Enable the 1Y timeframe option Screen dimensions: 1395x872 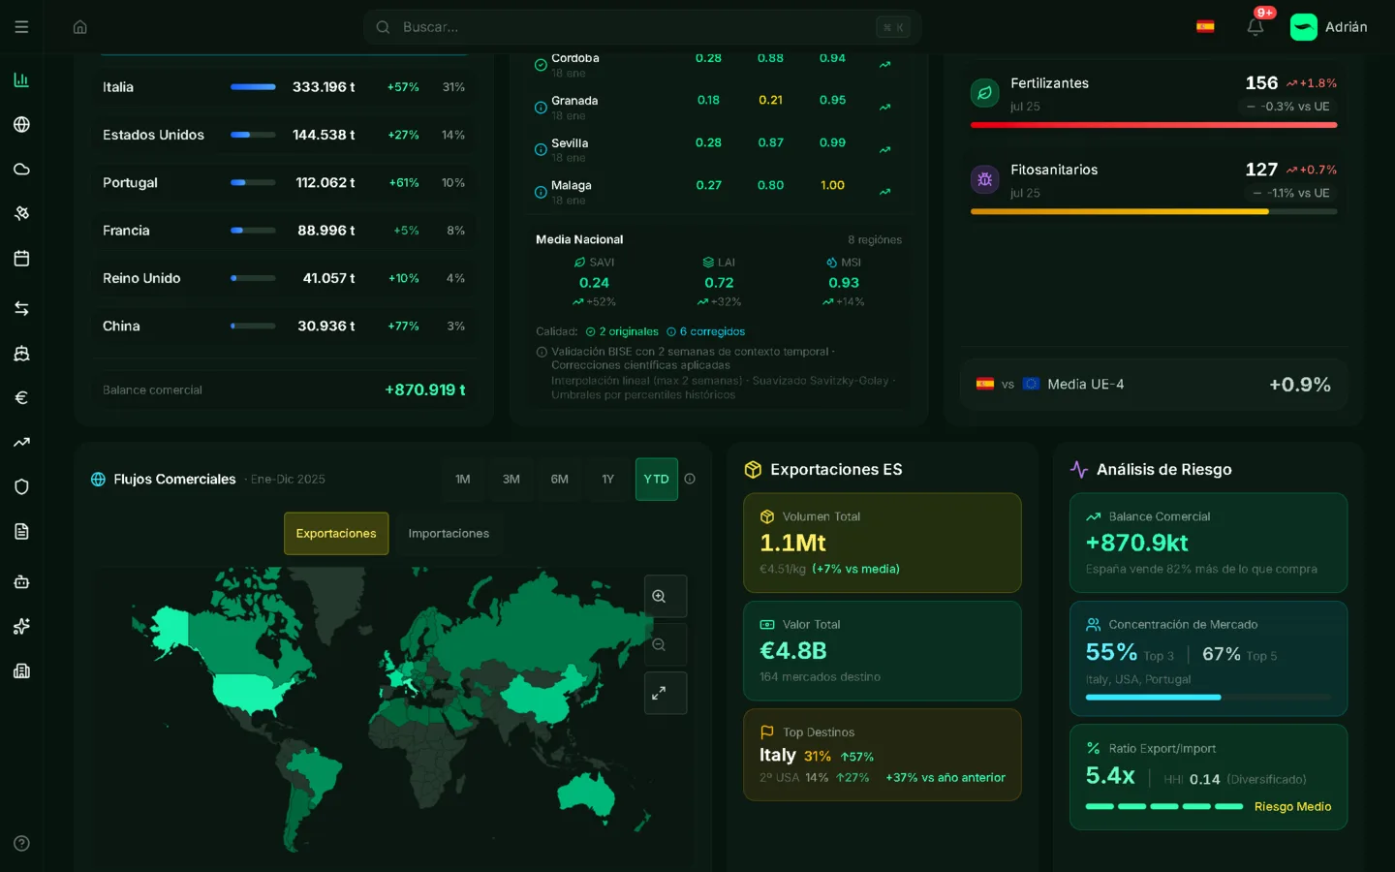coord(608,479)
